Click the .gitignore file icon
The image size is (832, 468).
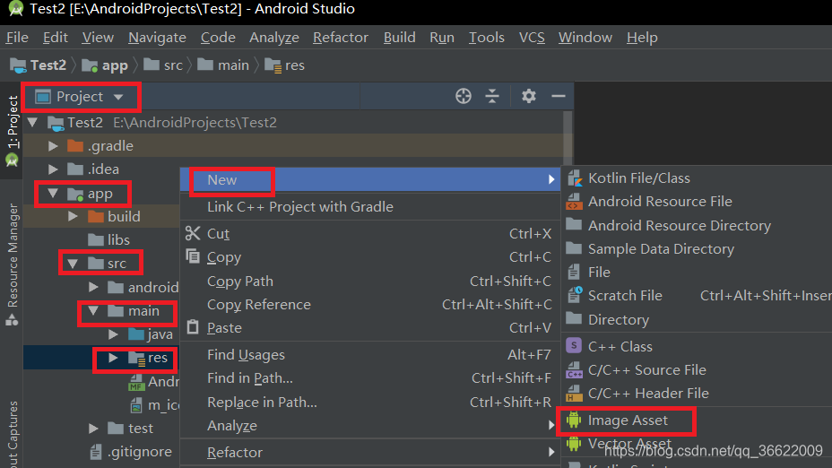(96, 452)
